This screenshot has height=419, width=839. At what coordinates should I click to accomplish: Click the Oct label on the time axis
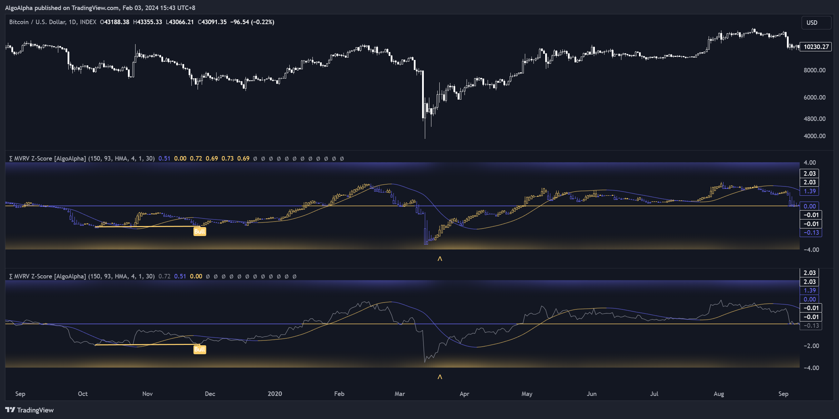click(83, 394)
